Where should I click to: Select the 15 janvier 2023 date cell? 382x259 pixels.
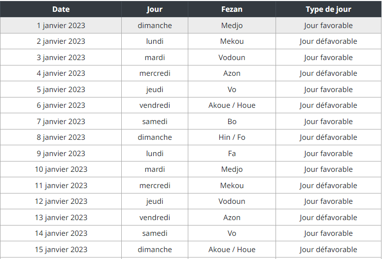pos(61,250)
